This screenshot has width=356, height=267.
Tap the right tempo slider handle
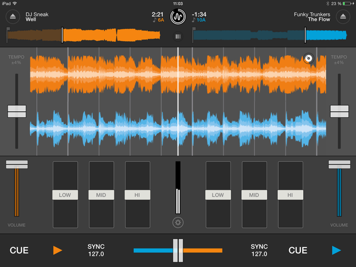[339, 111]
